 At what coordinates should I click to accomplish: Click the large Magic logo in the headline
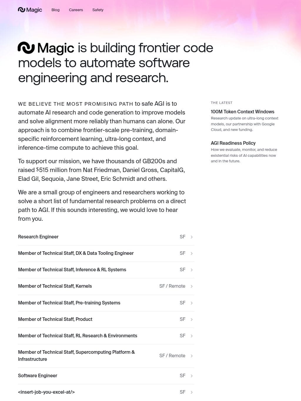46,48
